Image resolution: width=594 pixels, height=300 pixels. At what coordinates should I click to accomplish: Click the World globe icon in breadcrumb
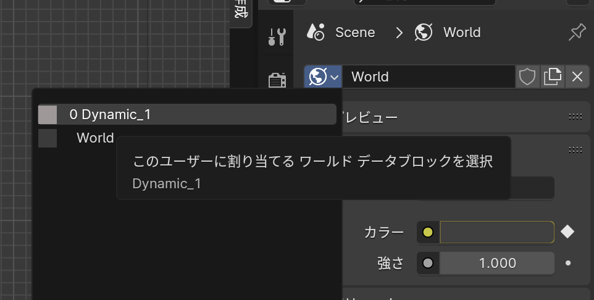(424, 32)
